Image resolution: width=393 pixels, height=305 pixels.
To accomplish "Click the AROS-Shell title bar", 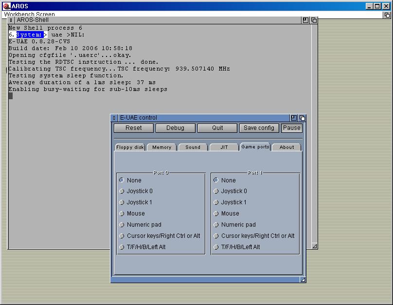I will (158, 20).
